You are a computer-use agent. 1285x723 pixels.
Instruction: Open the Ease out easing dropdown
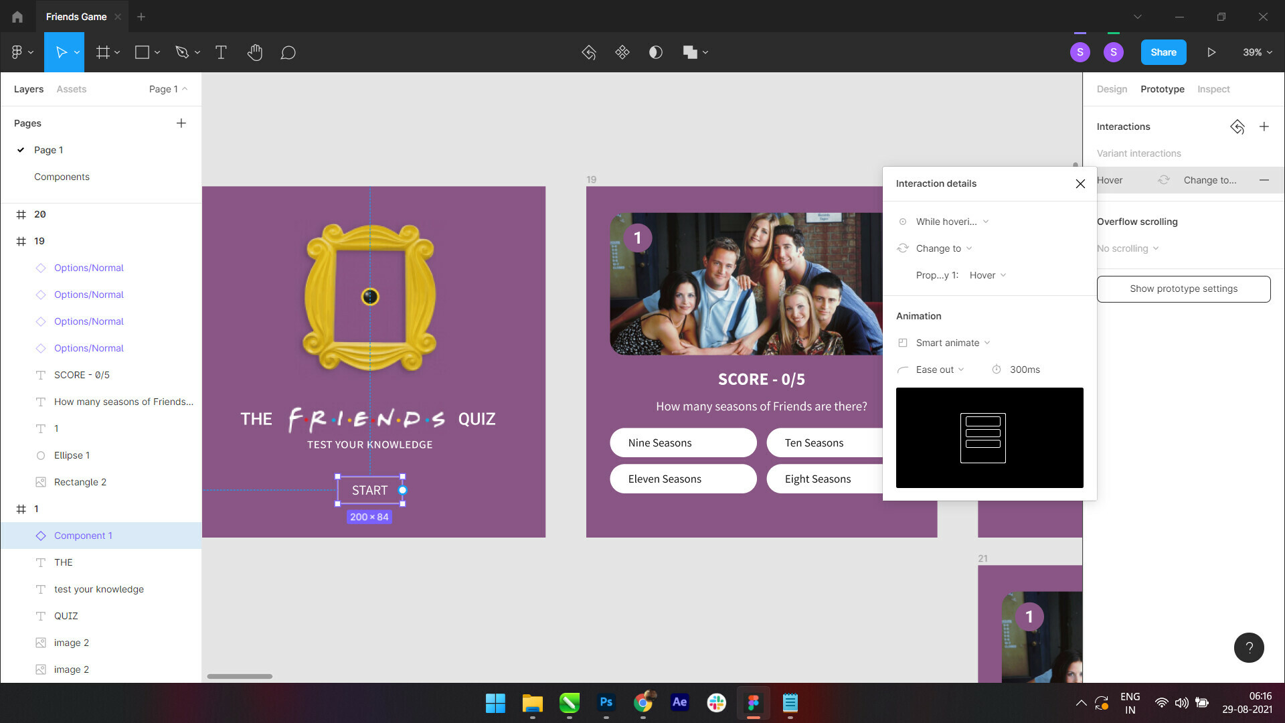point(940,370)
